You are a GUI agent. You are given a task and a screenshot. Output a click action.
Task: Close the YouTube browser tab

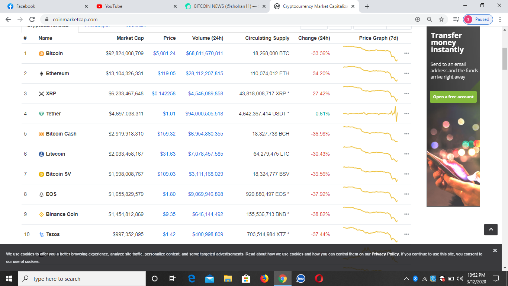[176, 6]
